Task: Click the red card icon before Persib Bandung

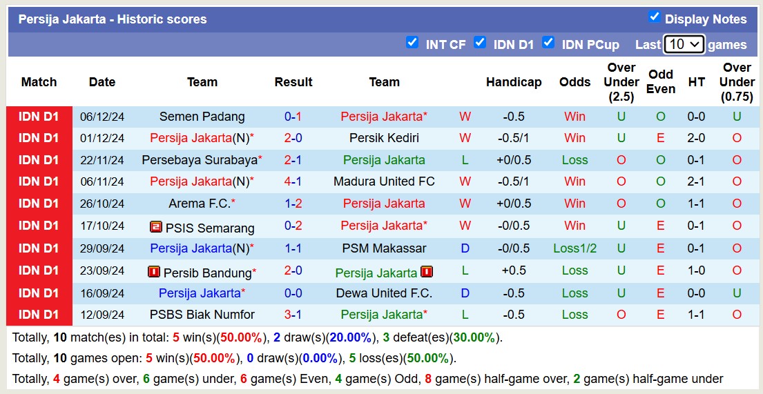Action: pyautogui.click(x=154, y=272)
